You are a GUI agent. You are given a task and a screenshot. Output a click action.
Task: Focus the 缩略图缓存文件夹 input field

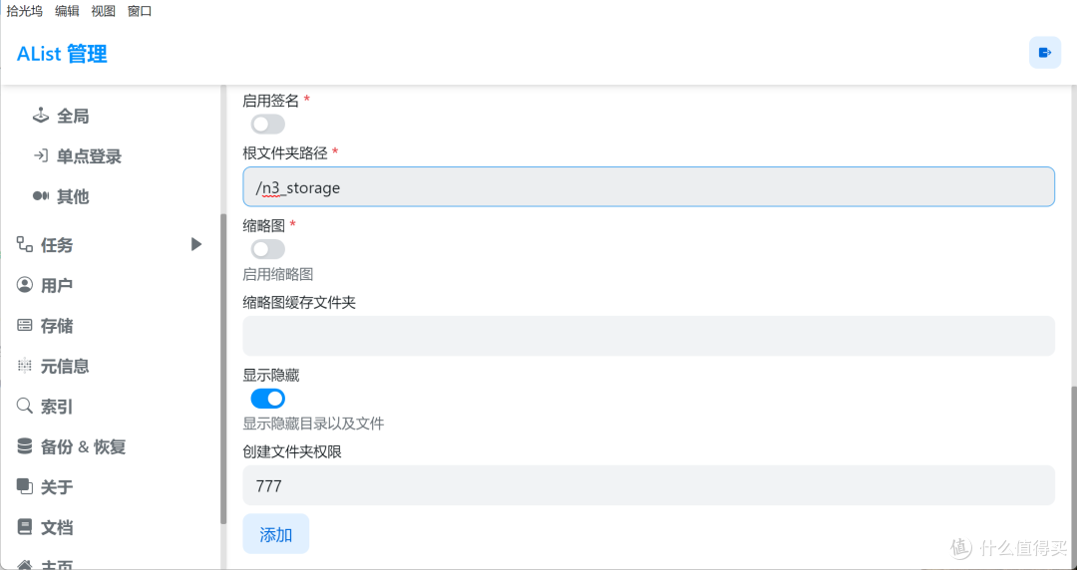(x=648, y=336)
